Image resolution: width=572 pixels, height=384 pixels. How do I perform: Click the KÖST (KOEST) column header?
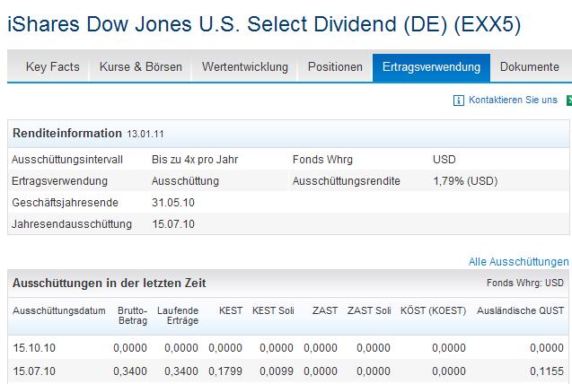point(433,310)
